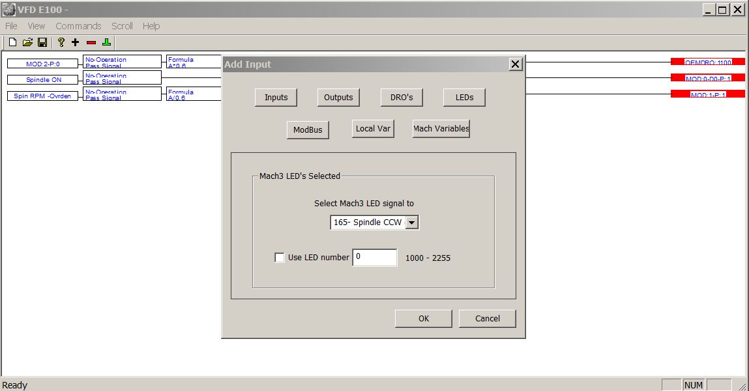
Task: Click No-Operation block in Spin RPM -Ovrden rung
Action: point(123,94)
